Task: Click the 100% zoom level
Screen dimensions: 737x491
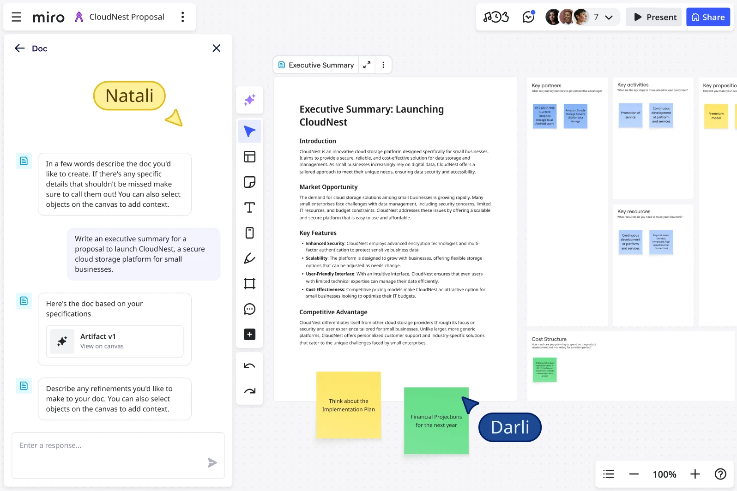Action: click(x=665, y=474)
